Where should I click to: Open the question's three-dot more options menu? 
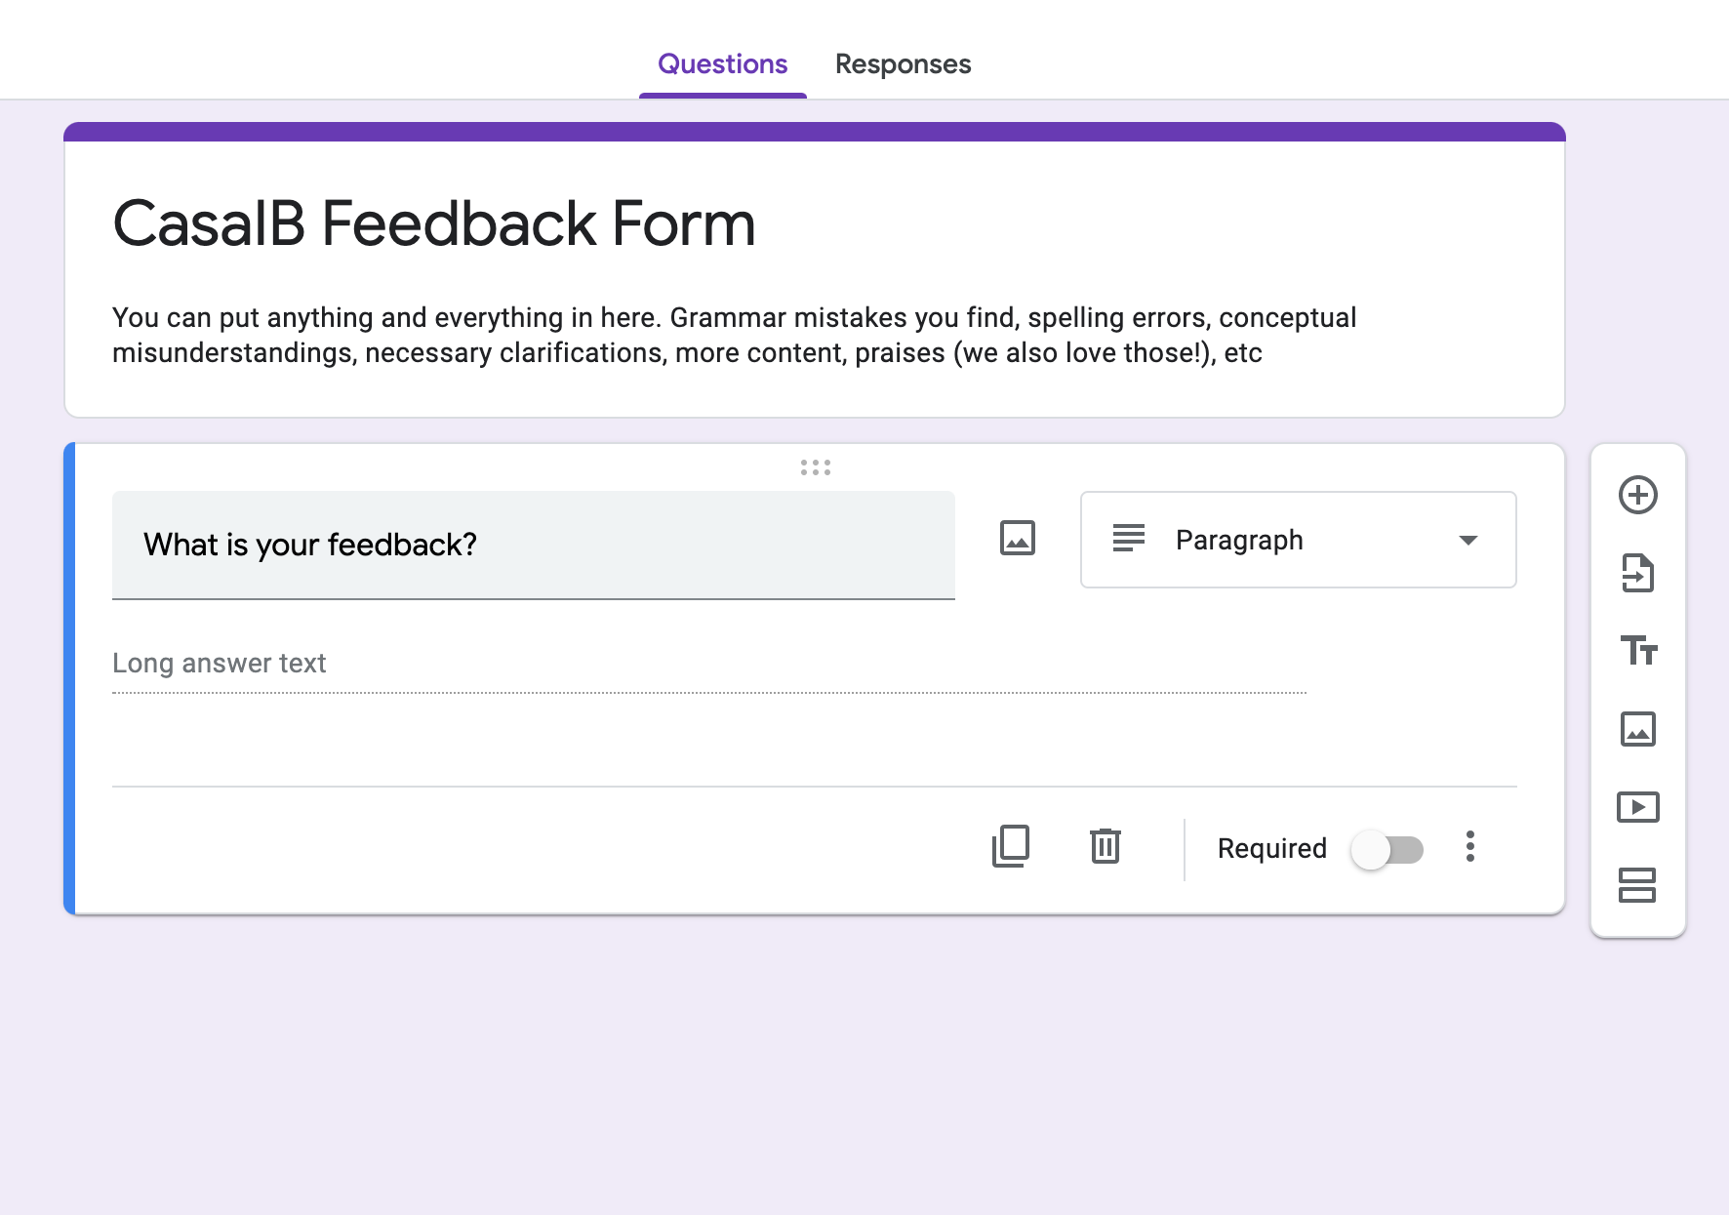point(1470,846)
